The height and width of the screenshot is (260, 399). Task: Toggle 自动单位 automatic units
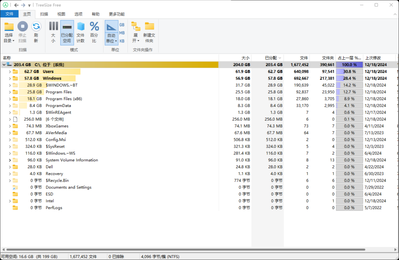pyautogui.click(x=111, y=32)
